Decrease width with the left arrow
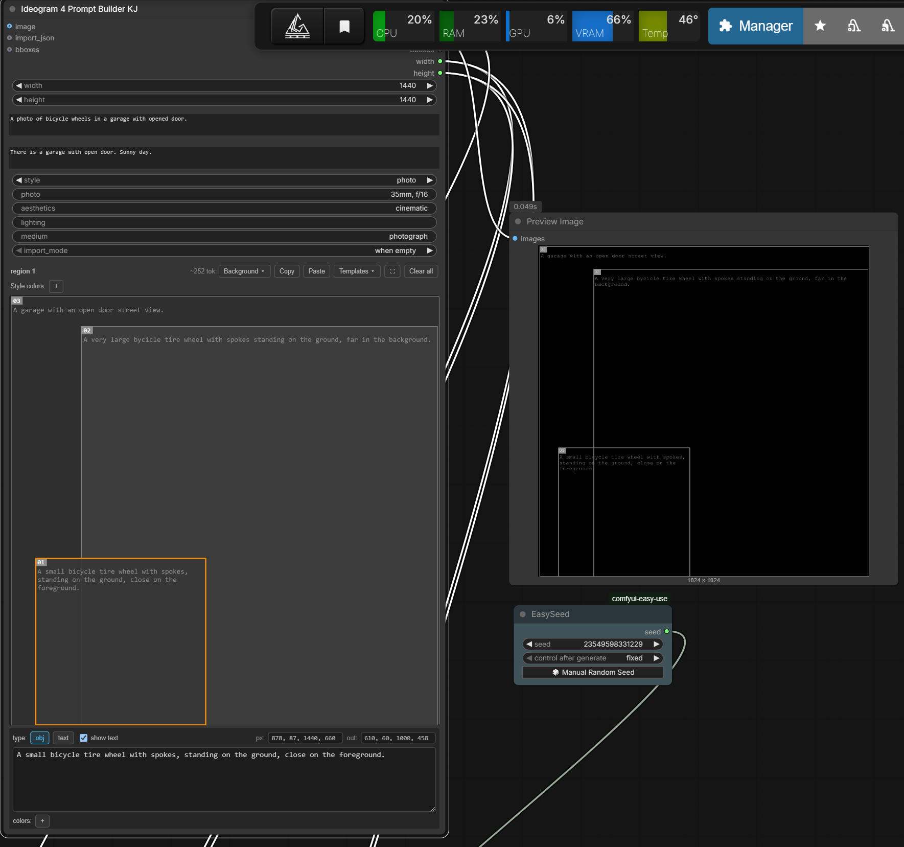This screenshot has height=847, width=904. point(19,86)
